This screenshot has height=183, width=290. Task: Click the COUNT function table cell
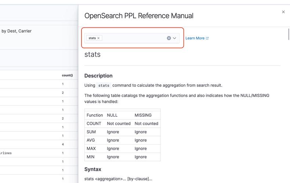tap(94, 124)
